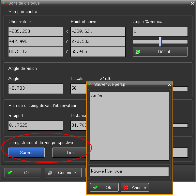Close the Sauver vue persp dialog
The height and width of the screenshot is (195, 196).
169,84
